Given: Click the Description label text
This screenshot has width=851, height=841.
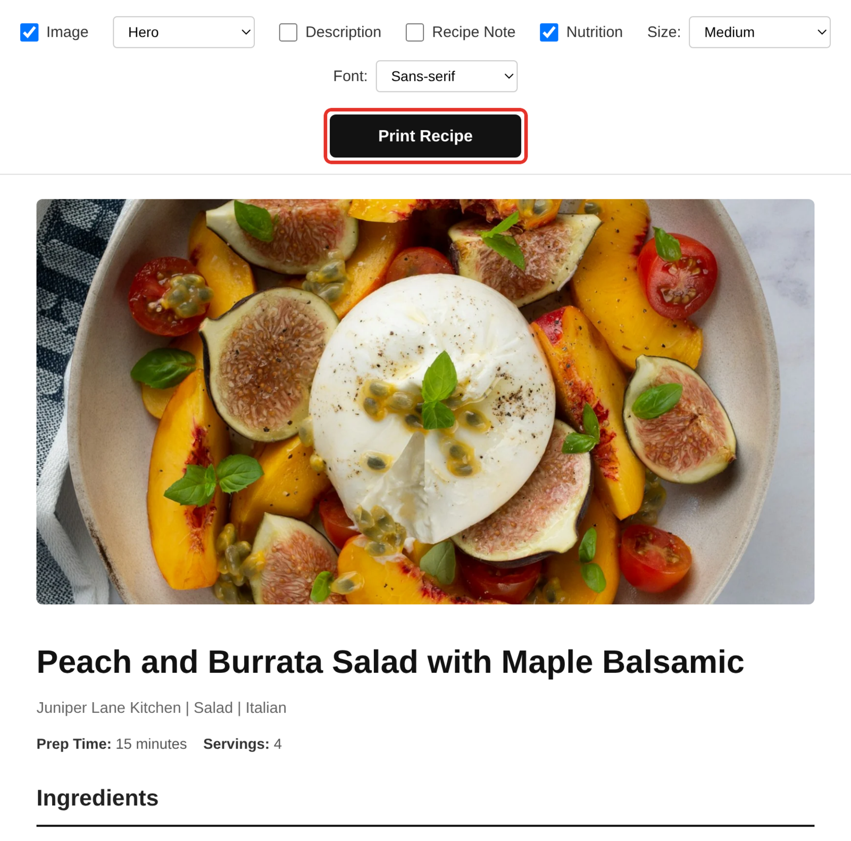Looking at the screenshot, I should 343,32.
